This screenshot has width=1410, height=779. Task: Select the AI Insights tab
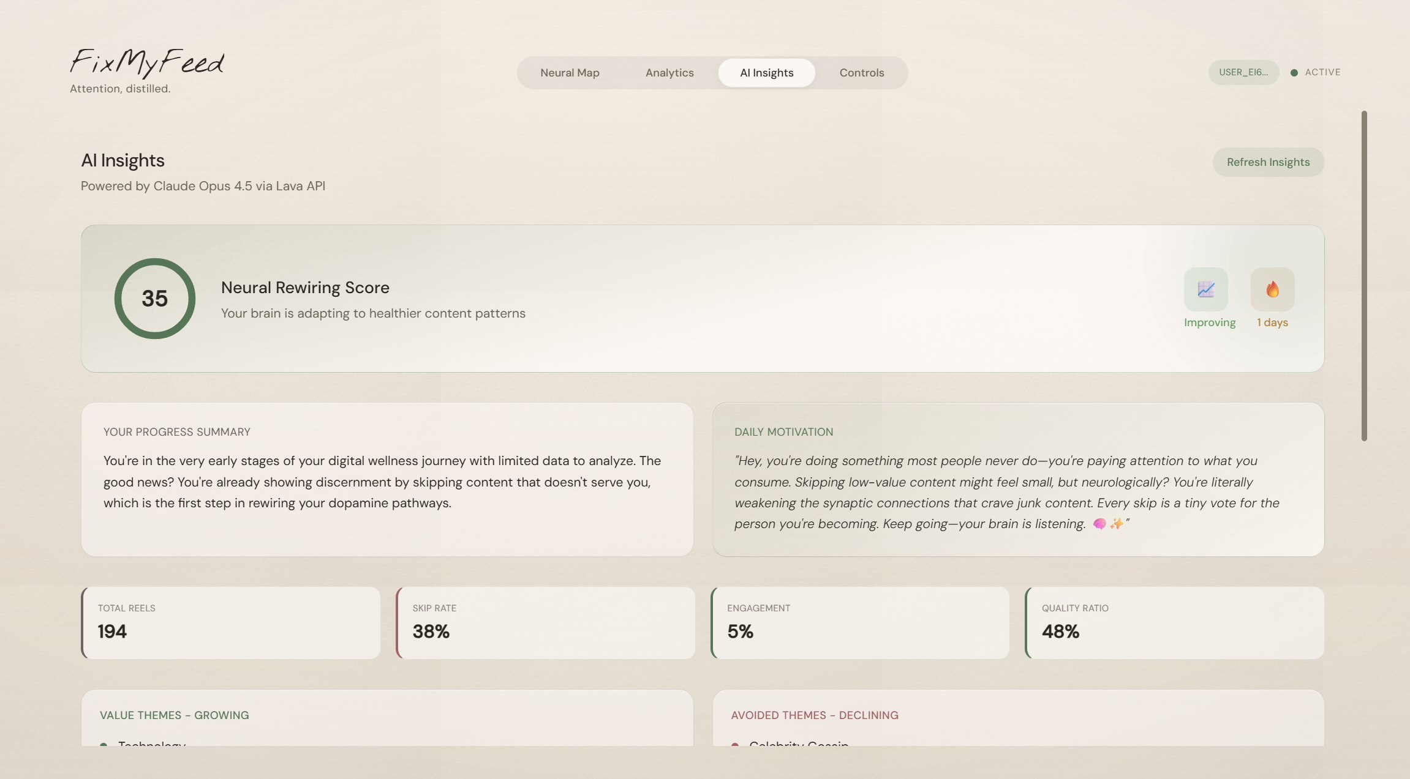point(766,73)
